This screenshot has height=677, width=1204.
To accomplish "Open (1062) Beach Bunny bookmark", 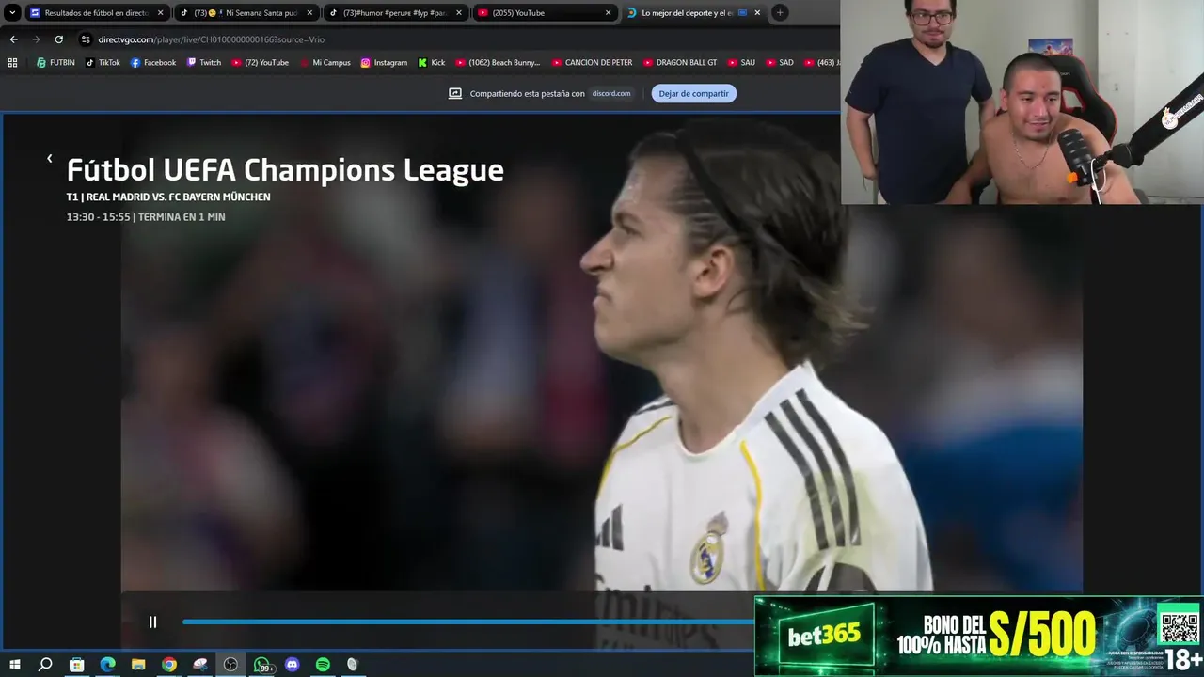I will click(x=498, y=63).
